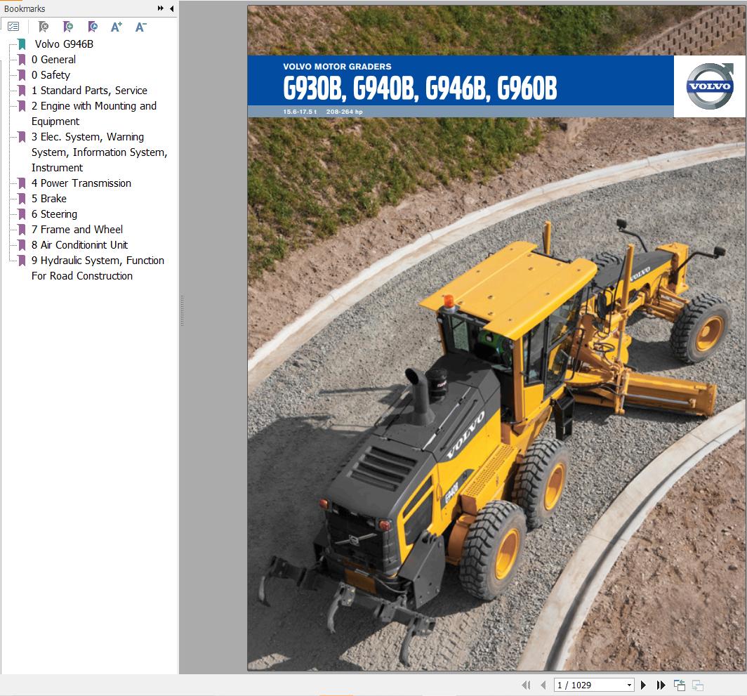Select 1 Standard Parts, Service bookmark
Image resolution: width=747 pixels, height=696 pixels.
point(89,91)
